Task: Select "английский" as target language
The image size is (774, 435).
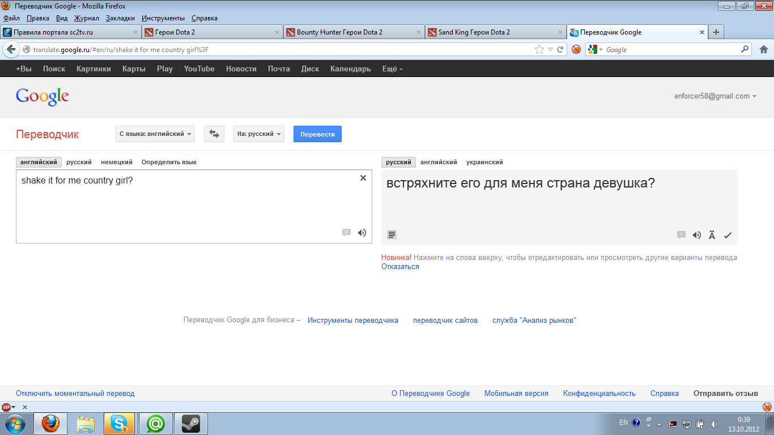Action: (x=439, y=162)
